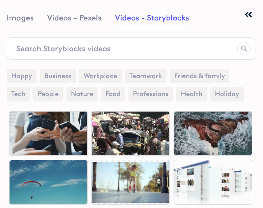
Task: Click the search magnifier icon
Action: pos(244,48)
